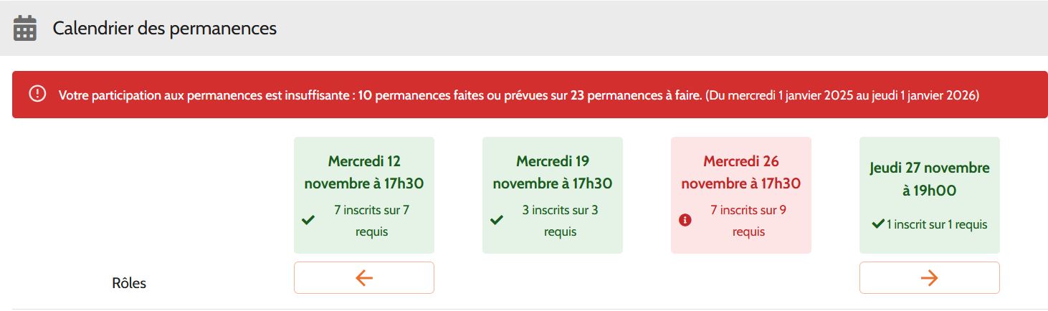Show next dates with the right arrow

pos(929,277)
